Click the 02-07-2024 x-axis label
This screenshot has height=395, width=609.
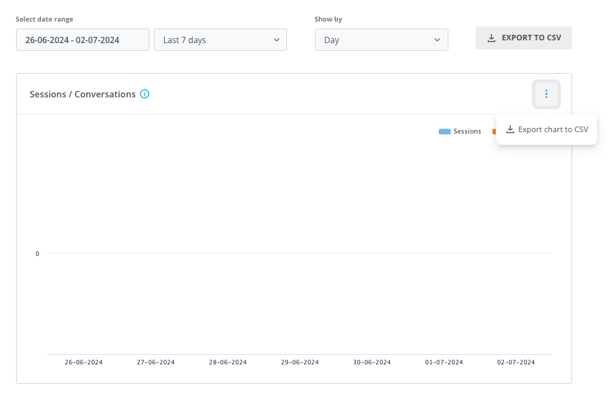516,362
